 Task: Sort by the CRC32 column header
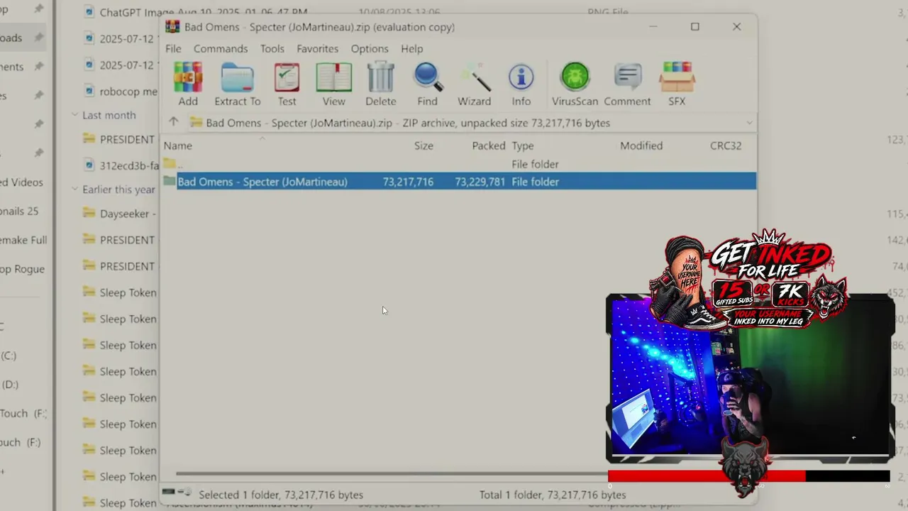point(726,145)
